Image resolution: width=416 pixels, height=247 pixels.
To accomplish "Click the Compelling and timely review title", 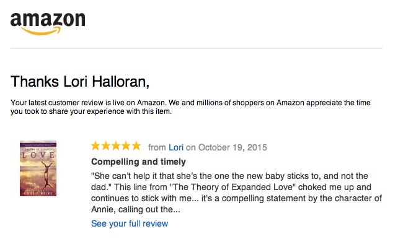I will pyautogui.click(x=138, y=162).
